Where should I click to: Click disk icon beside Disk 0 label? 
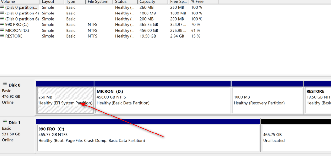click(4, 84)
